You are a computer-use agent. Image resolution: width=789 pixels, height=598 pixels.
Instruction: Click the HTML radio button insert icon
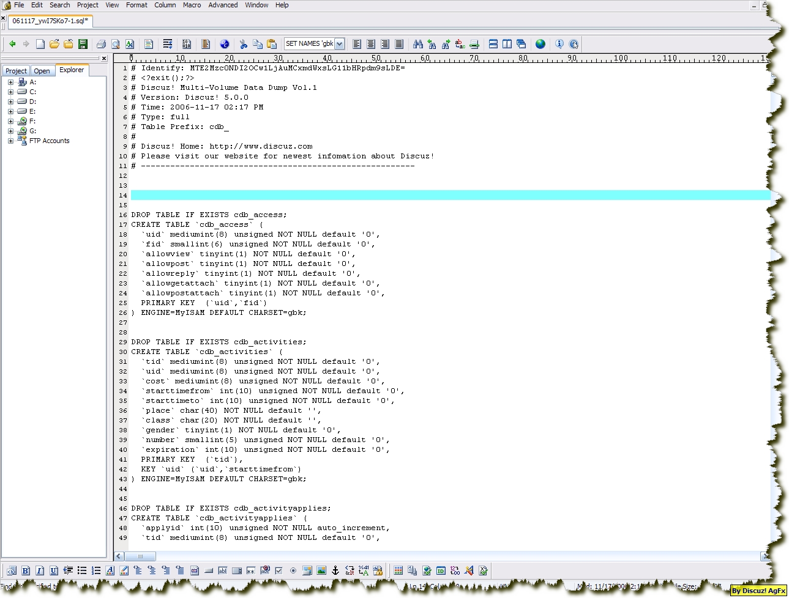click(x=293, y=570)
